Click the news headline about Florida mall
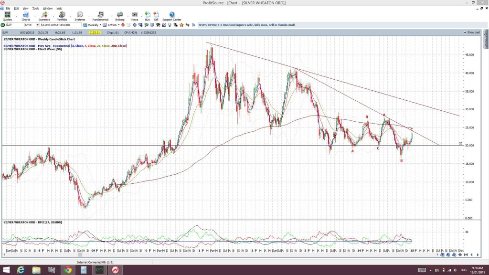The height and width of the screenshot is (275, 489). [247, 25]
